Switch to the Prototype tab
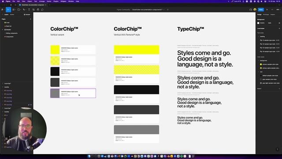This screenshot has height=159, width=282. coord(266,15)
